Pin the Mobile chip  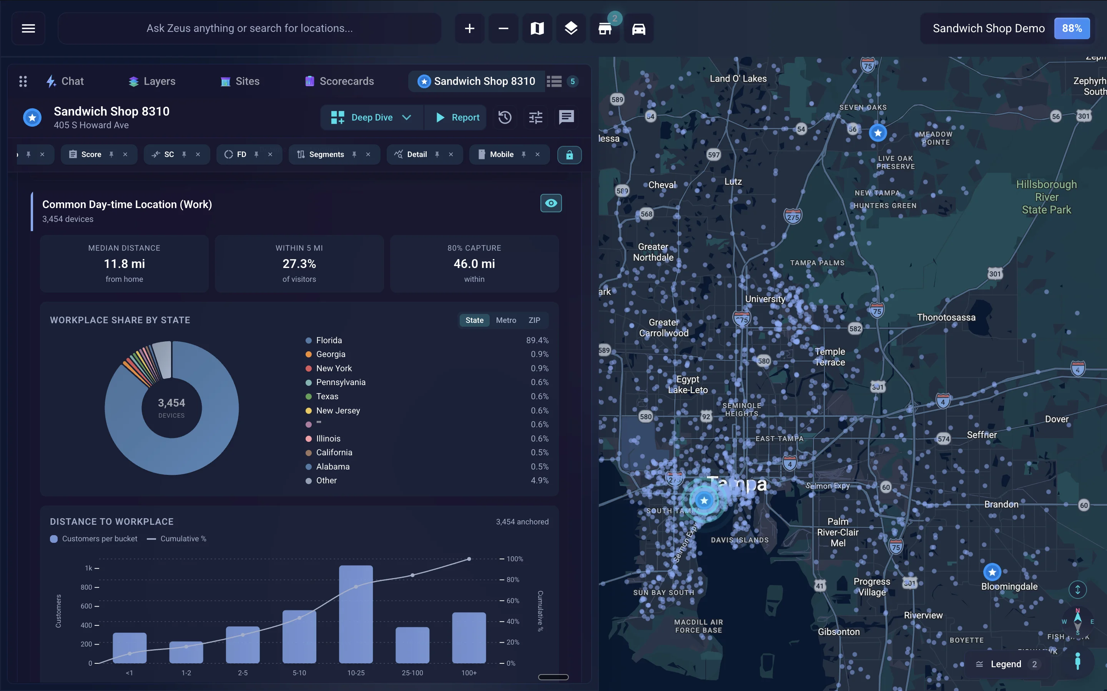click(524, 154)
